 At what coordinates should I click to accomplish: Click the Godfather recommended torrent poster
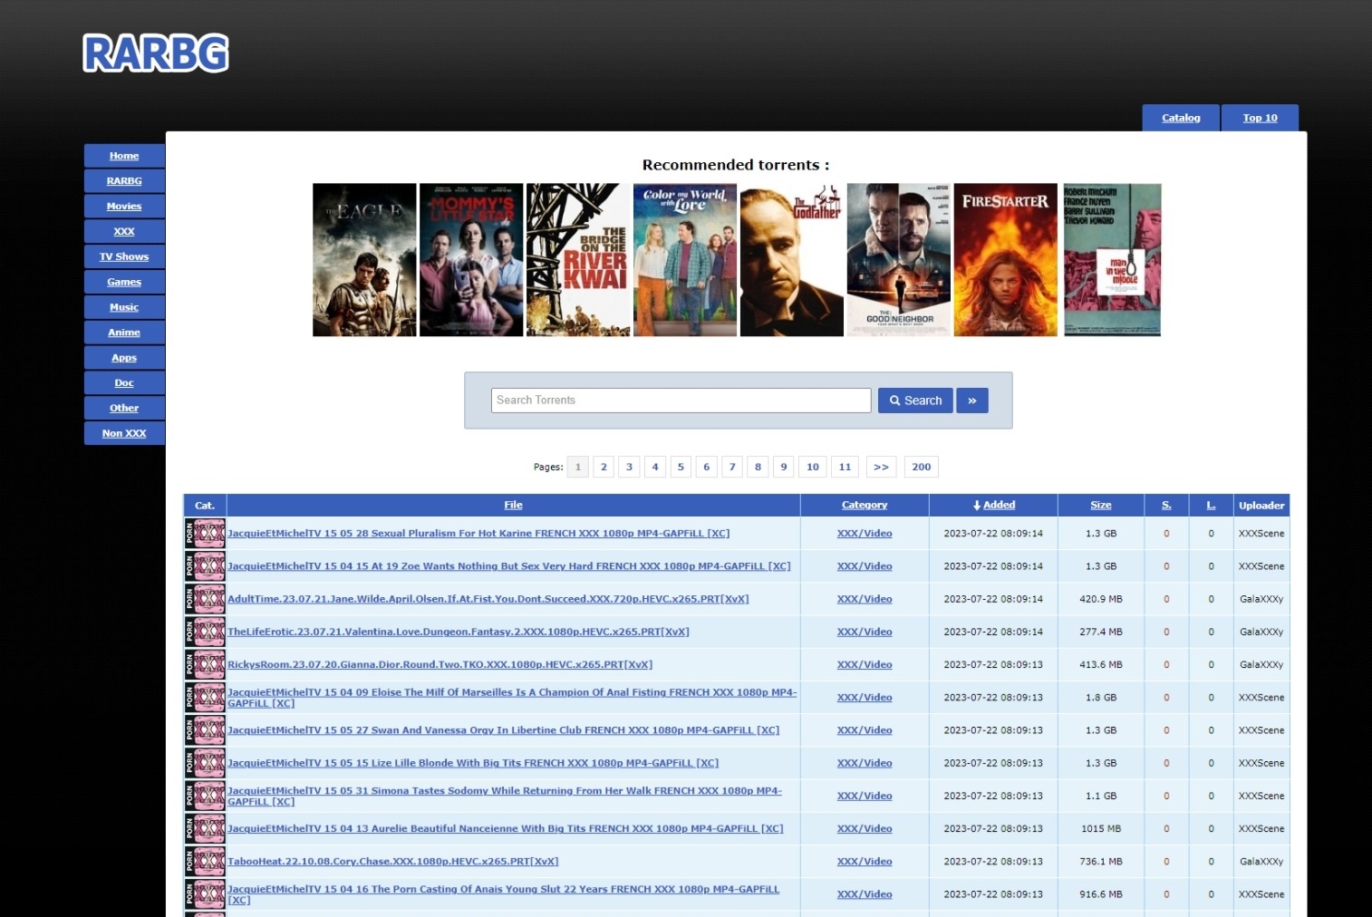click(x=791, y=260)
